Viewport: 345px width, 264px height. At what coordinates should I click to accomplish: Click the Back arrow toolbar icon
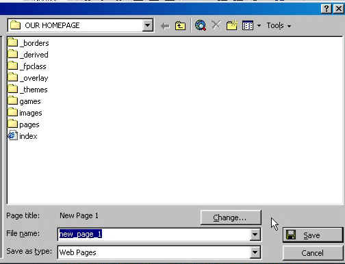165,26
